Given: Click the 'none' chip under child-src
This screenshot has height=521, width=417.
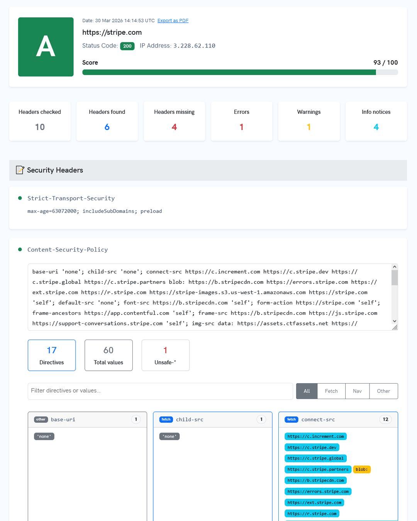Looking at the screenshot, I should tap(170, 436).
